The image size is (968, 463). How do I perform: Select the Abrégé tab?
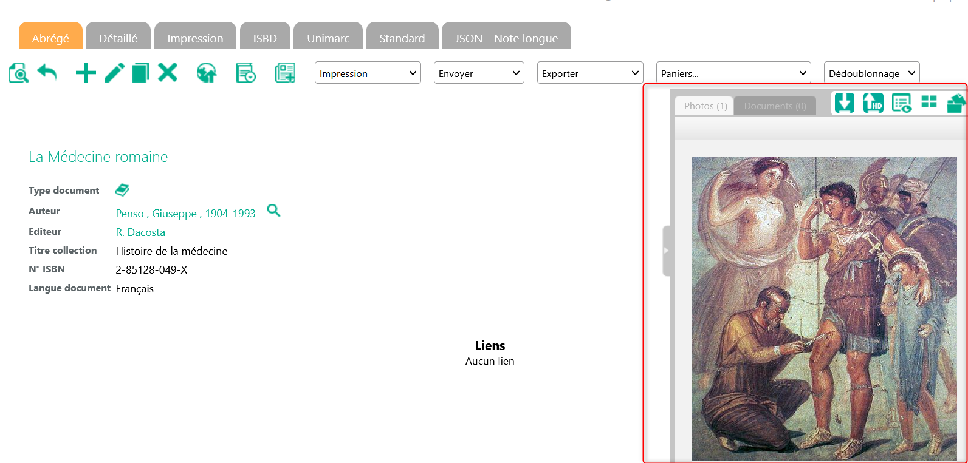[50, 36]
